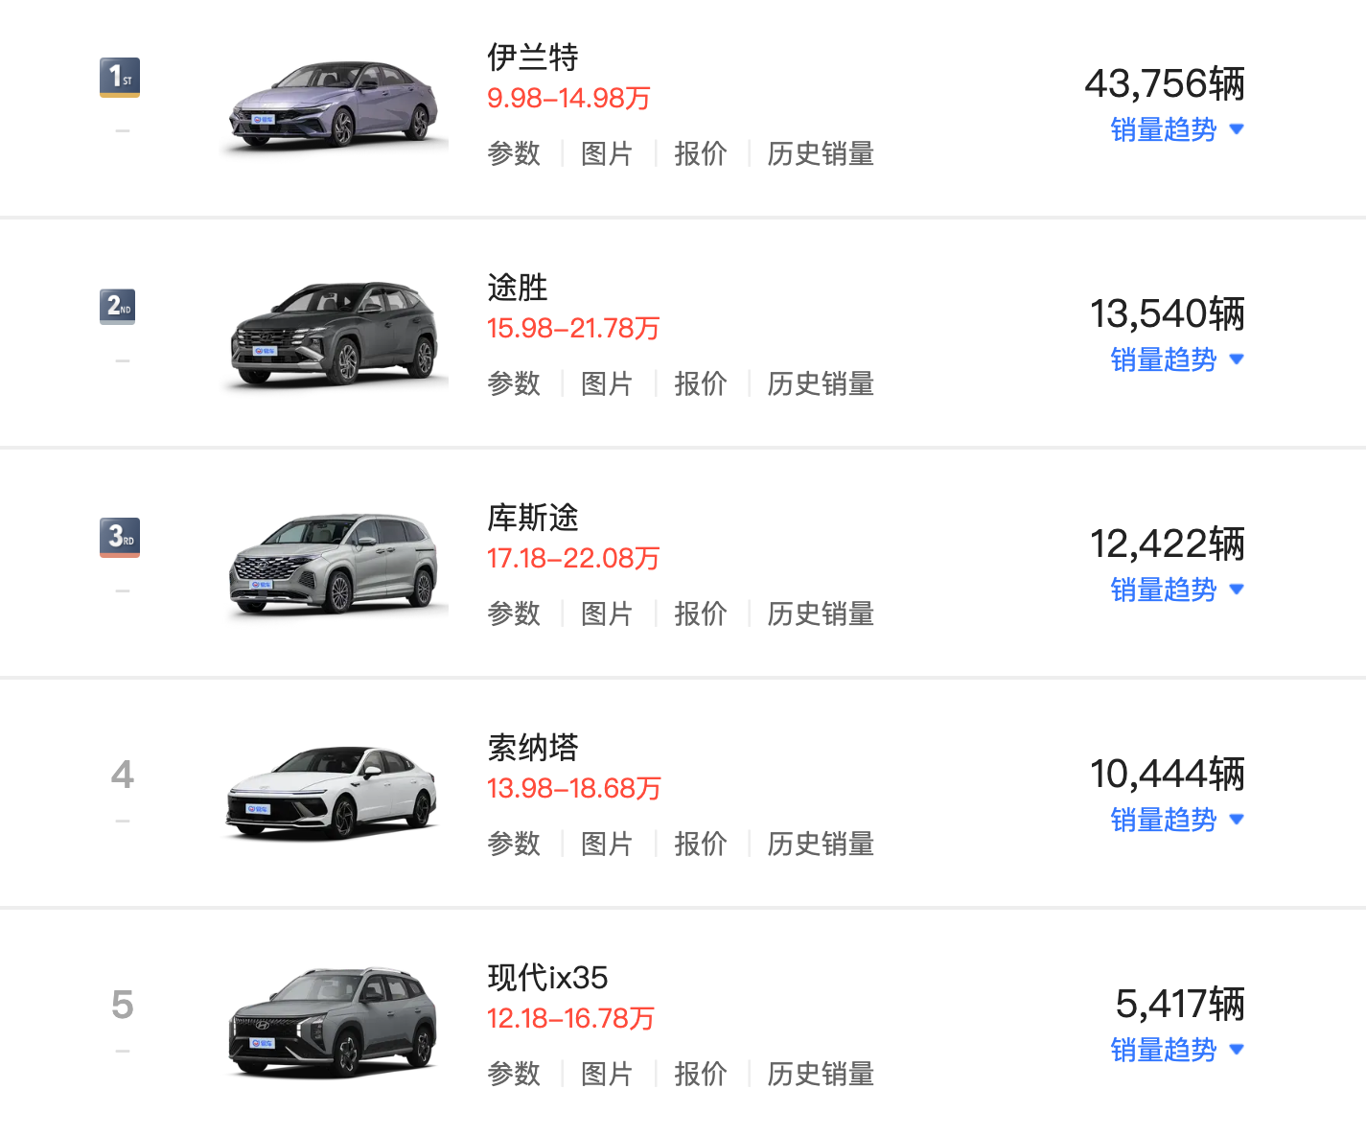1366x1135 pixels.
Task: Click the 索纳塔 model name
Action: pyautogui.click(x=533, y=747)
